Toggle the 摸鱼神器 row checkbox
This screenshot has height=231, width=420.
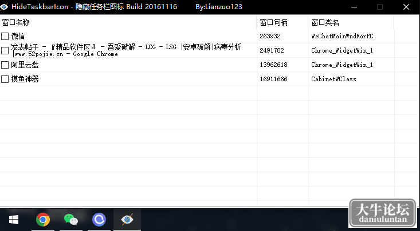(5, 79)
